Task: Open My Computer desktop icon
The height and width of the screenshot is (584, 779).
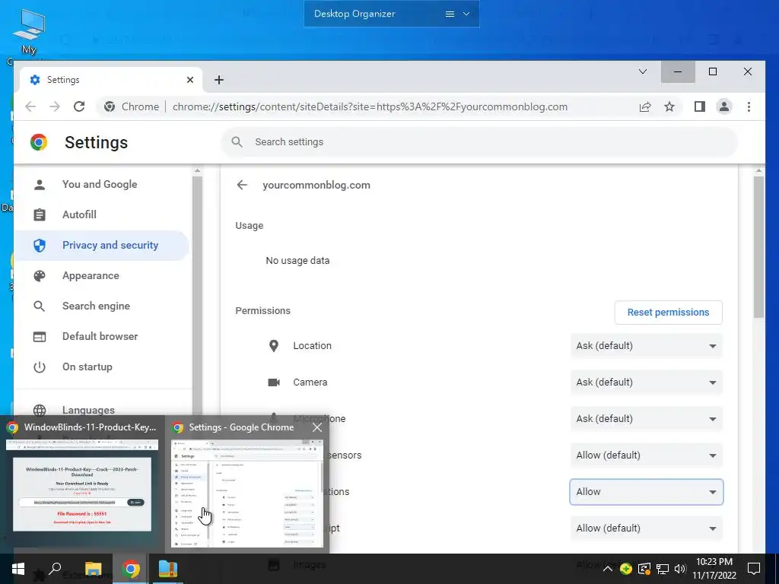Action: [x=29, y=31]
